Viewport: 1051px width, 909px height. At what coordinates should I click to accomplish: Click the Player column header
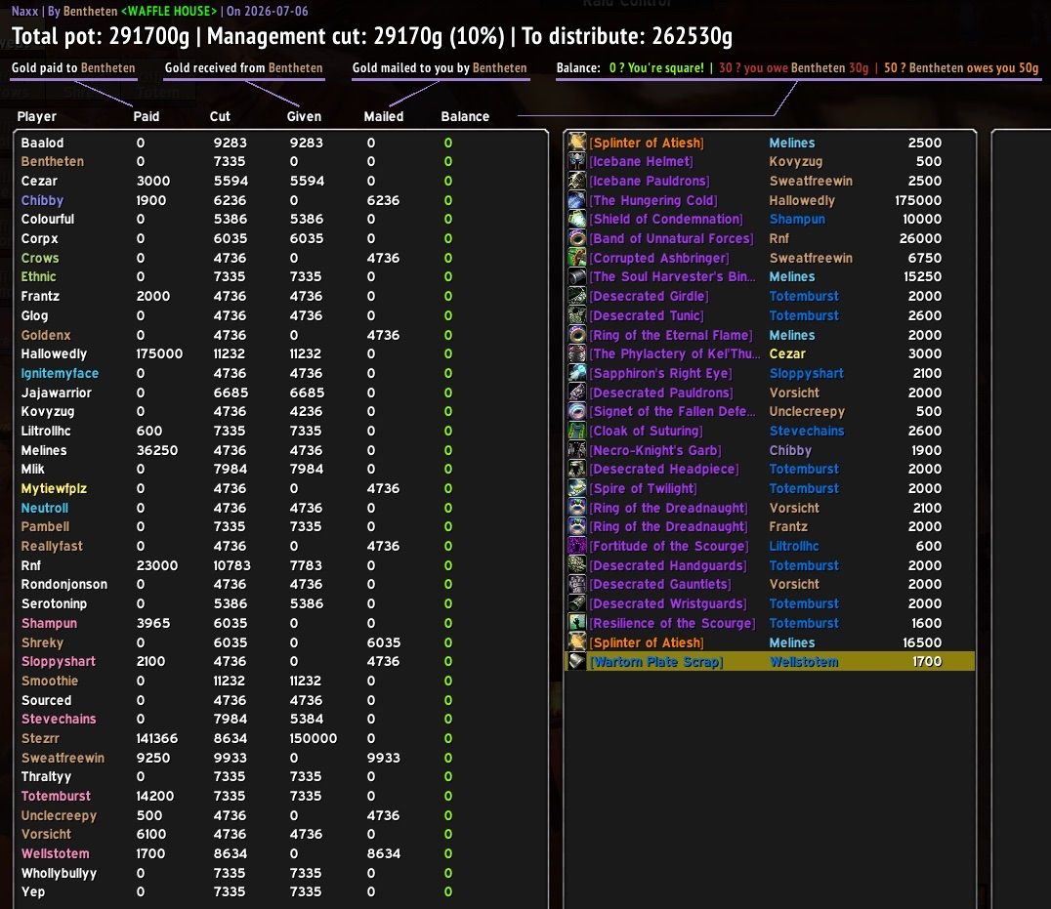(37, 116)
